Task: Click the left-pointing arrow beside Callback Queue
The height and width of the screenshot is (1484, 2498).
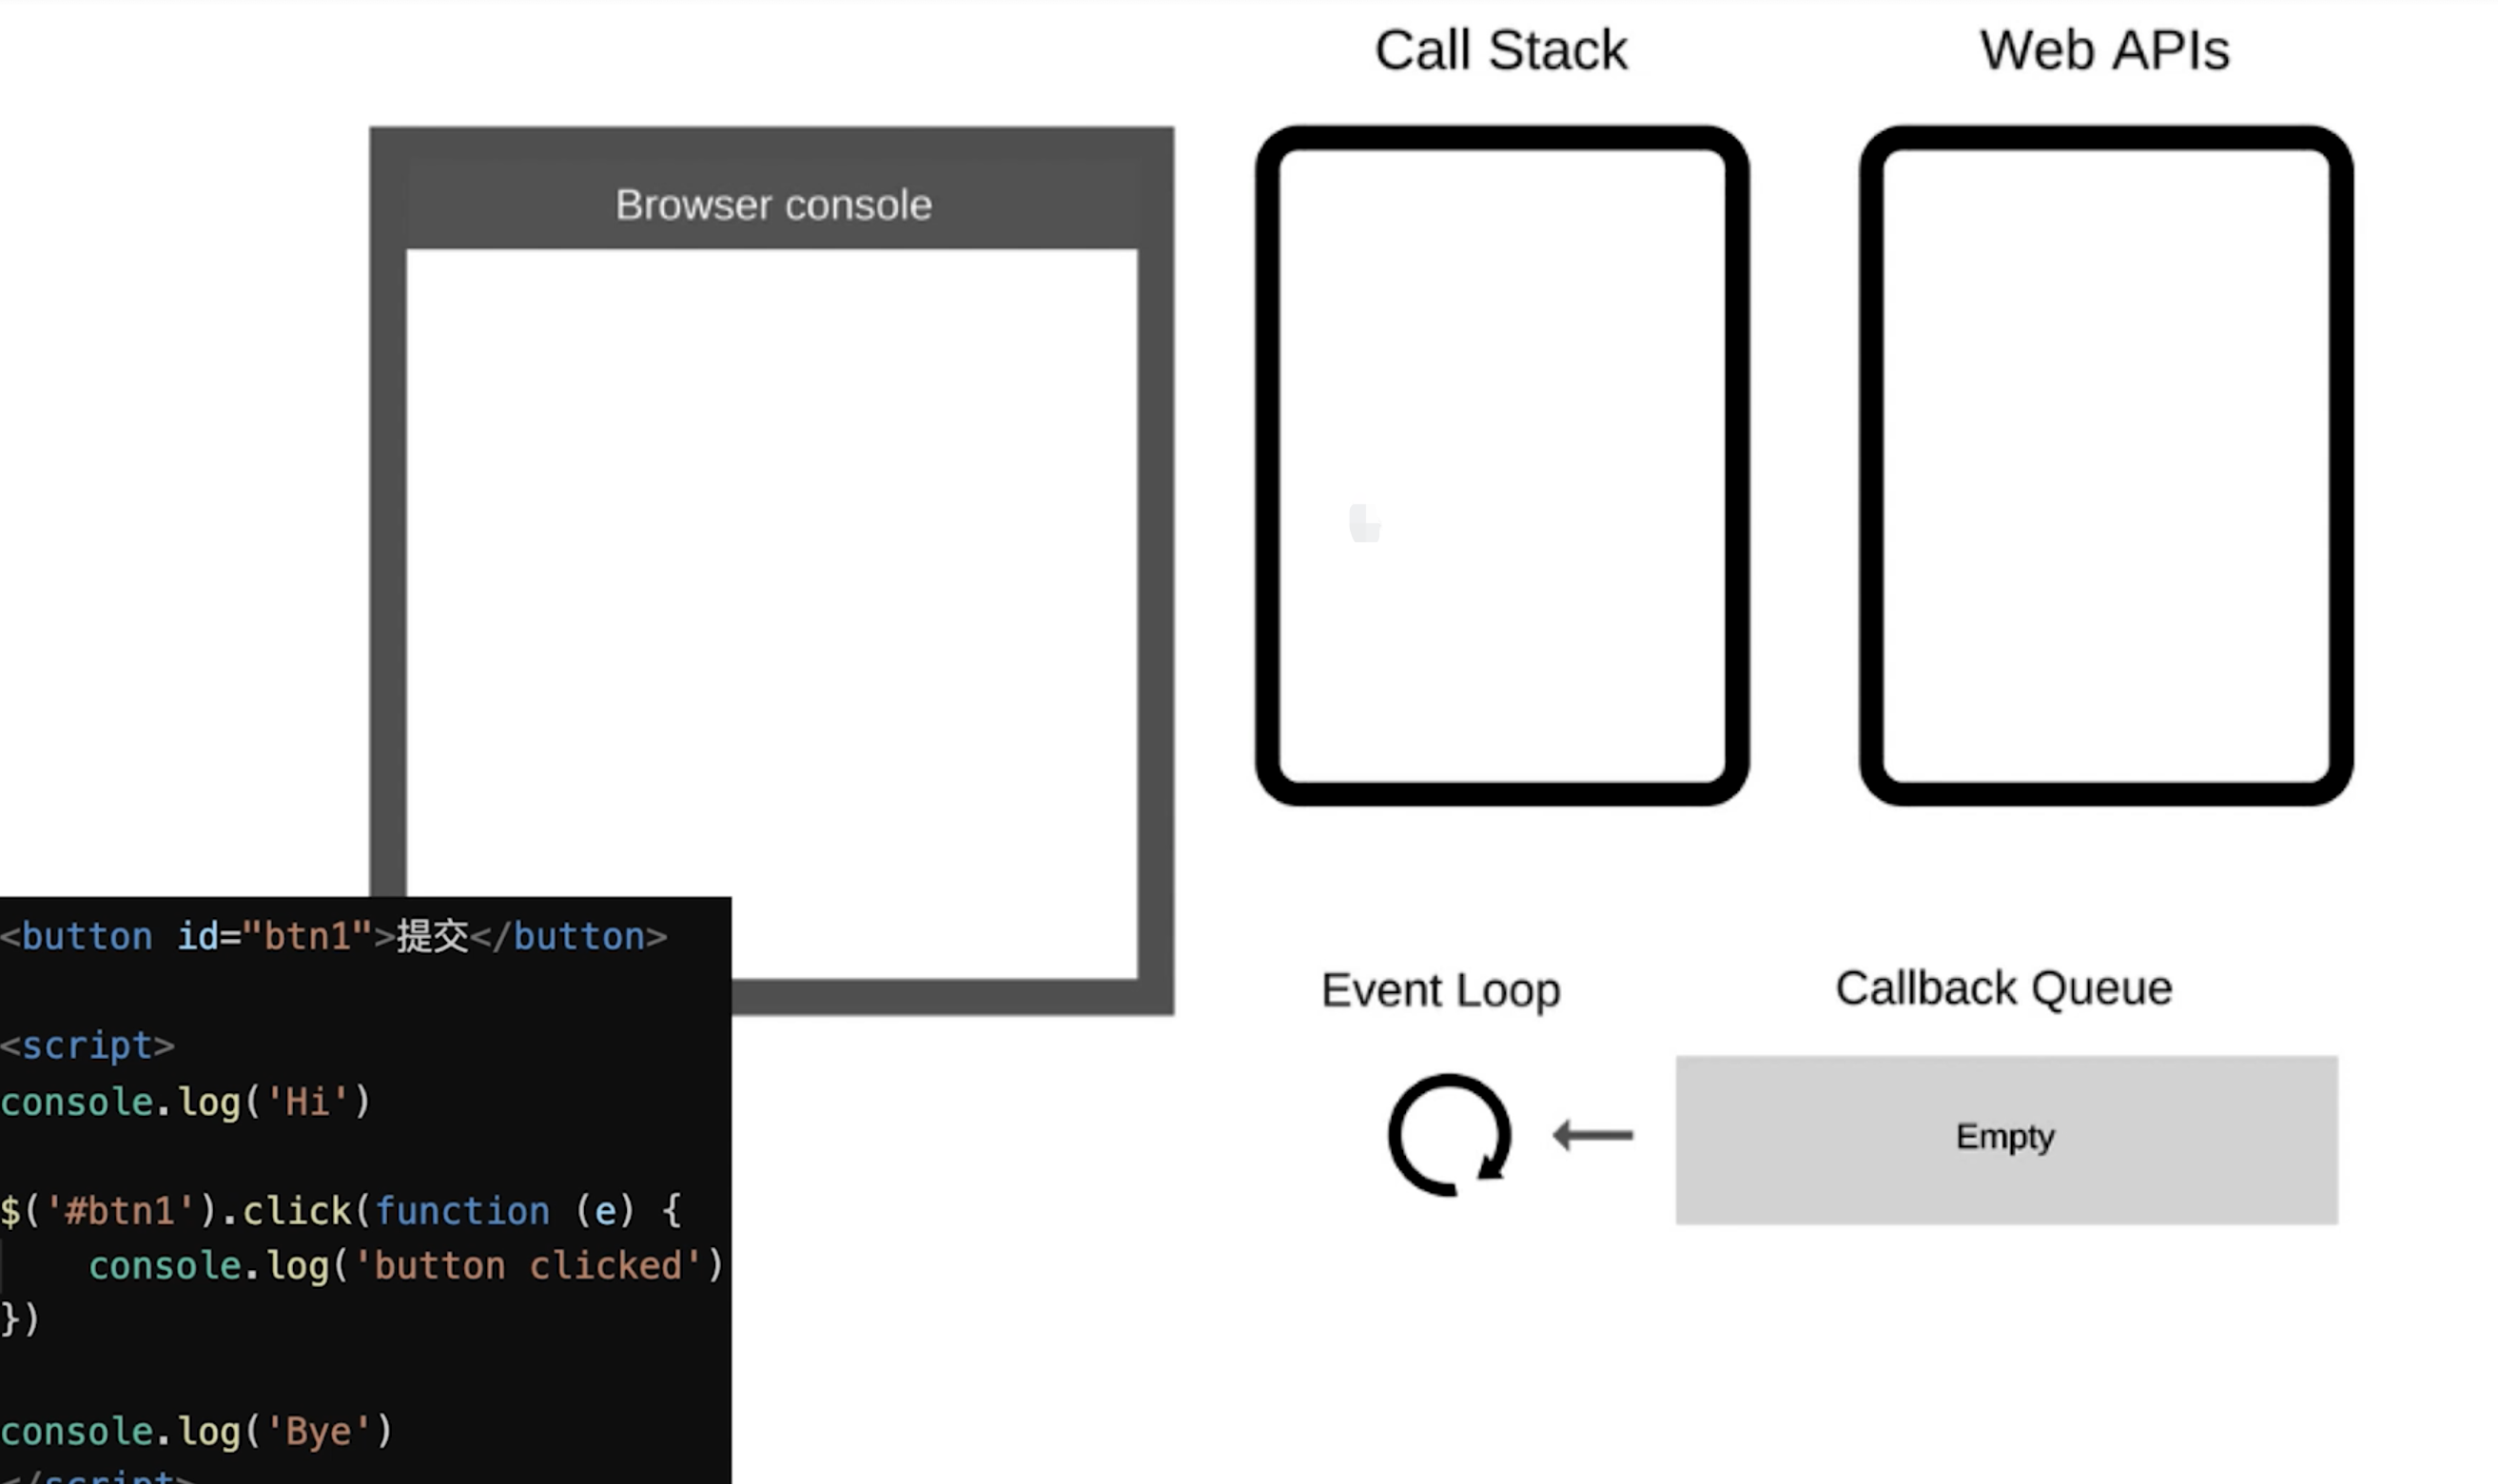Action: (x=1592, y=1135)
